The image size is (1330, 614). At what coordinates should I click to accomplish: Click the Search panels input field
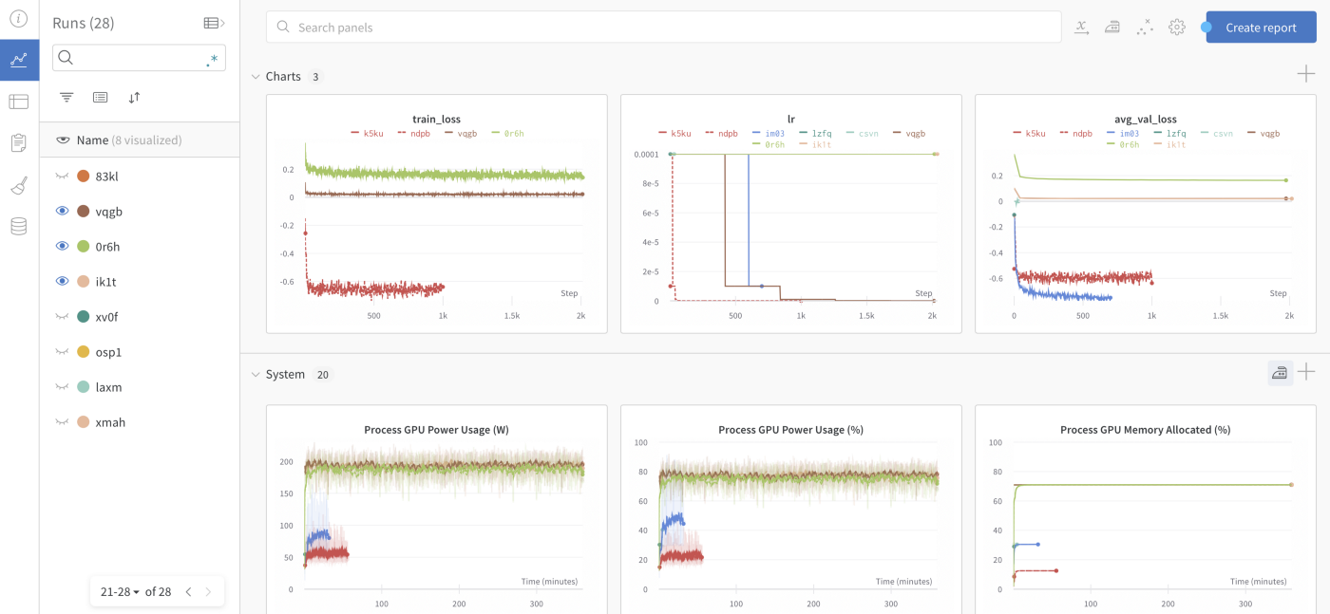point(663,28)
